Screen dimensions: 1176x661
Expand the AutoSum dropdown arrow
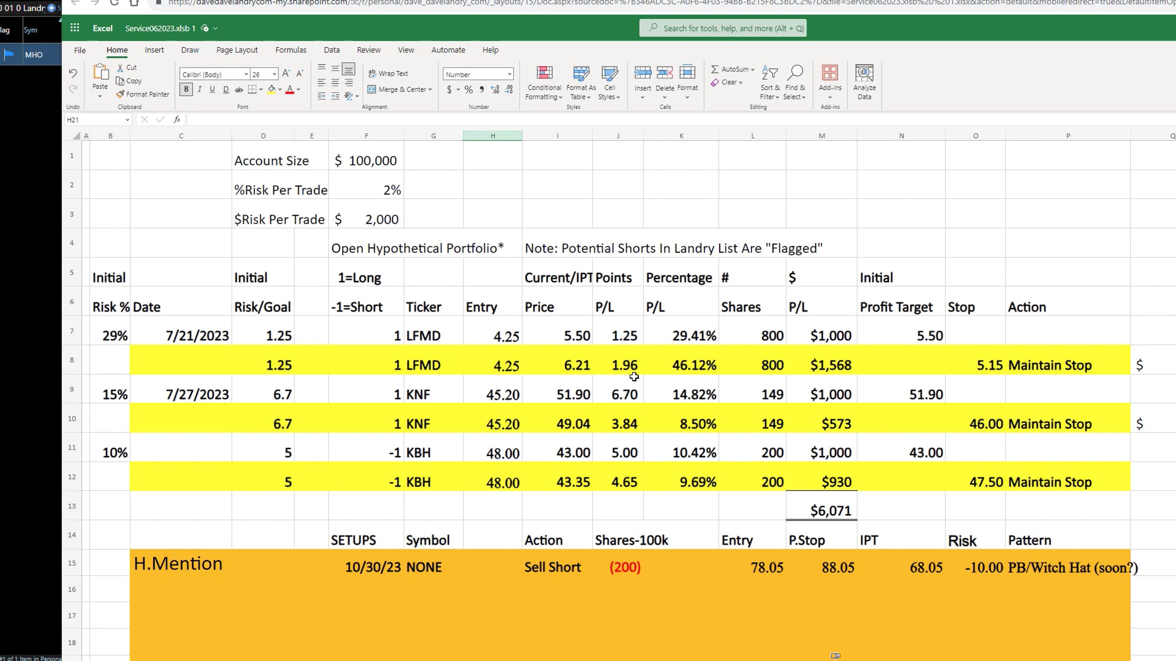point(753,70)
